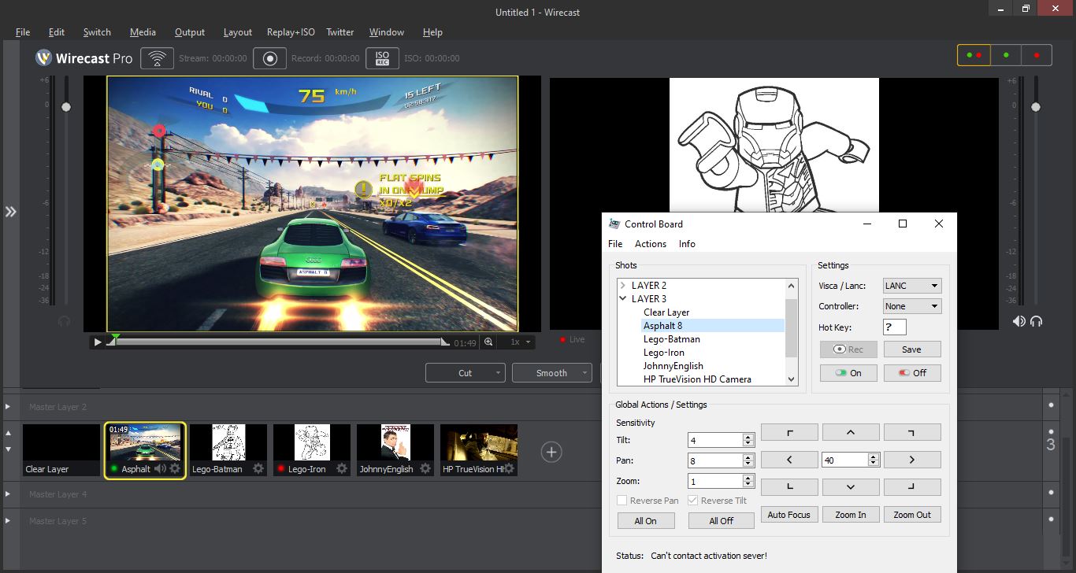Screen dimensions: 1076x573
Task: Toggle visibility dot for Master Layer 5
Action: point(1051,520)
